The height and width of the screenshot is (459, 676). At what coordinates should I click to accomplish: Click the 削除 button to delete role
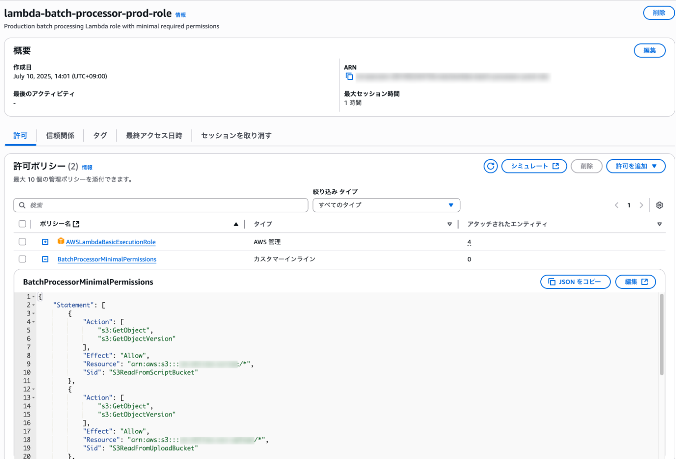(x=658, y=13)
